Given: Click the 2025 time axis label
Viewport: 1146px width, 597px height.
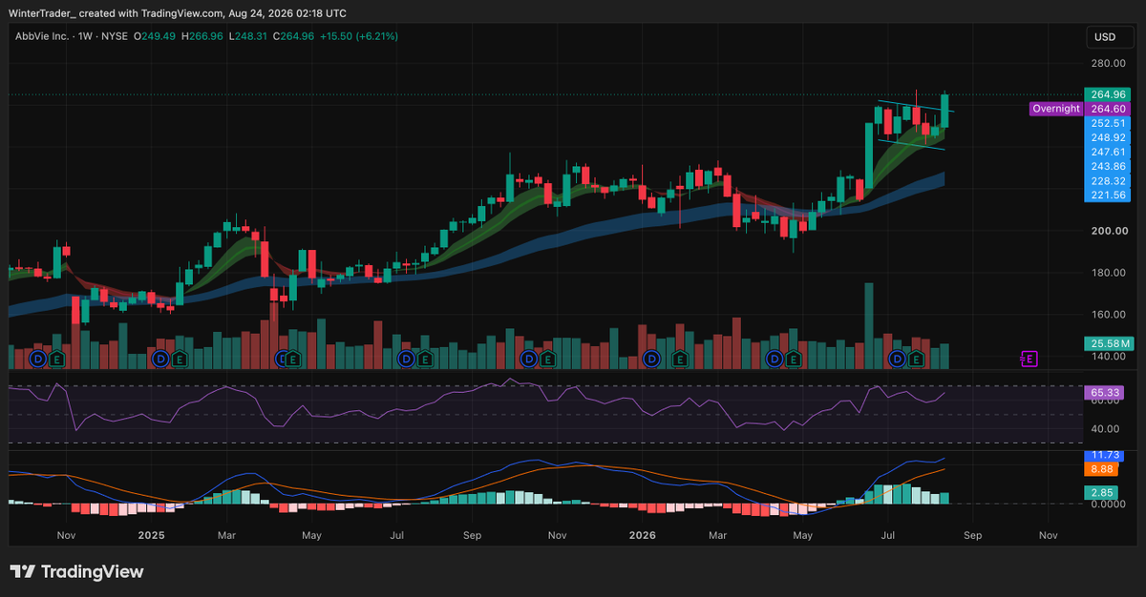Looking at the screenshot, I should coord(151,536).
